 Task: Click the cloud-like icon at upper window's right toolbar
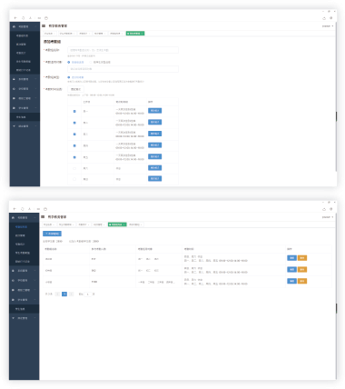point(324,18)
